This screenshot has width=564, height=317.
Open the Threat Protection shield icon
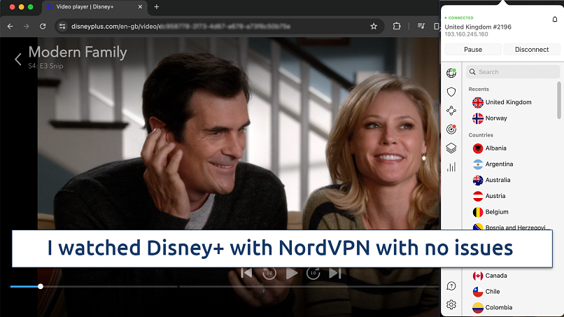pos(451,92)
